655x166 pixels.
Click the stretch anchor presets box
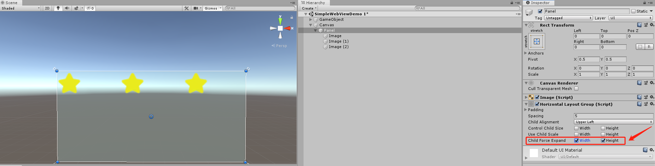pos(537,41)
